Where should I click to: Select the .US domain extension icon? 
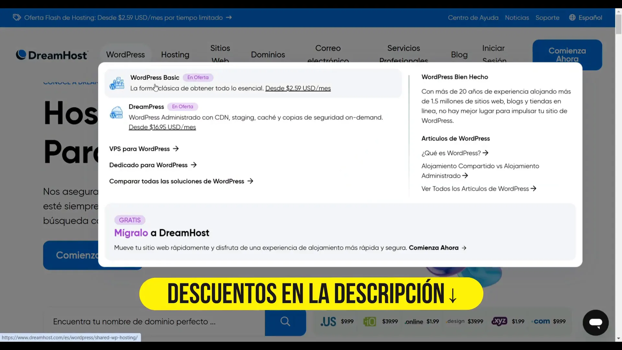[x=328, y=321]
